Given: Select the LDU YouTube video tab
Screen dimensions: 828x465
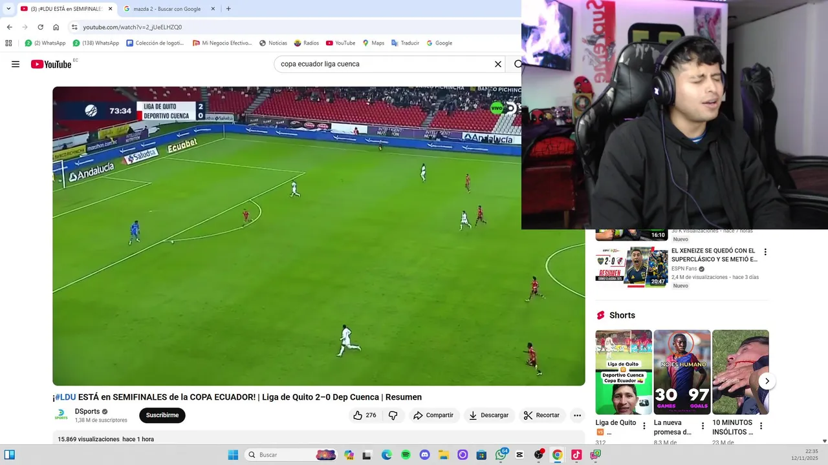Looking at the screenshot, I should tap(67, 9).
